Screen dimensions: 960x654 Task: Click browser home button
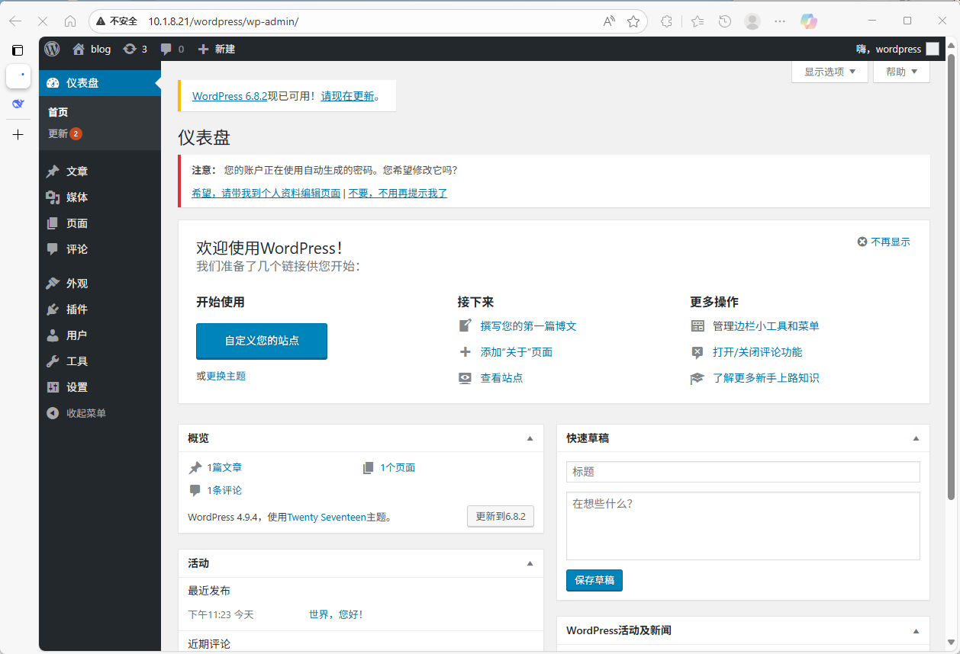70,21
